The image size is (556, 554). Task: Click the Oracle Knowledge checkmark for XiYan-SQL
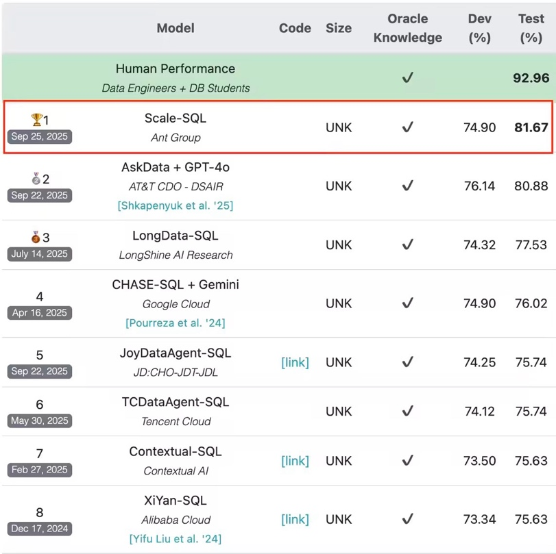pyautogui.click(x=408, y=519)
